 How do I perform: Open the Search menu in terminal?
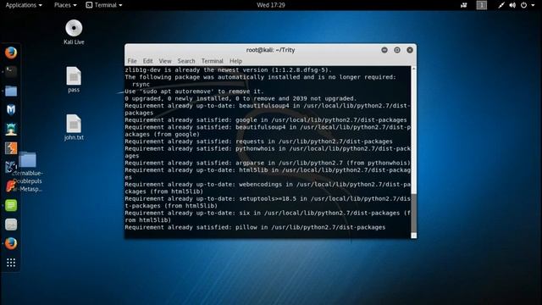186,61
